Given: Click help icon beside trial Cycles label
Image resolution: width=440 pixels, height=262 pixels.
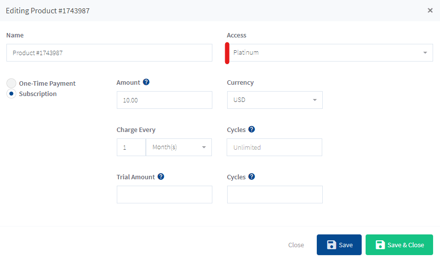Looking at the screenshot, I should pos(251,177).
